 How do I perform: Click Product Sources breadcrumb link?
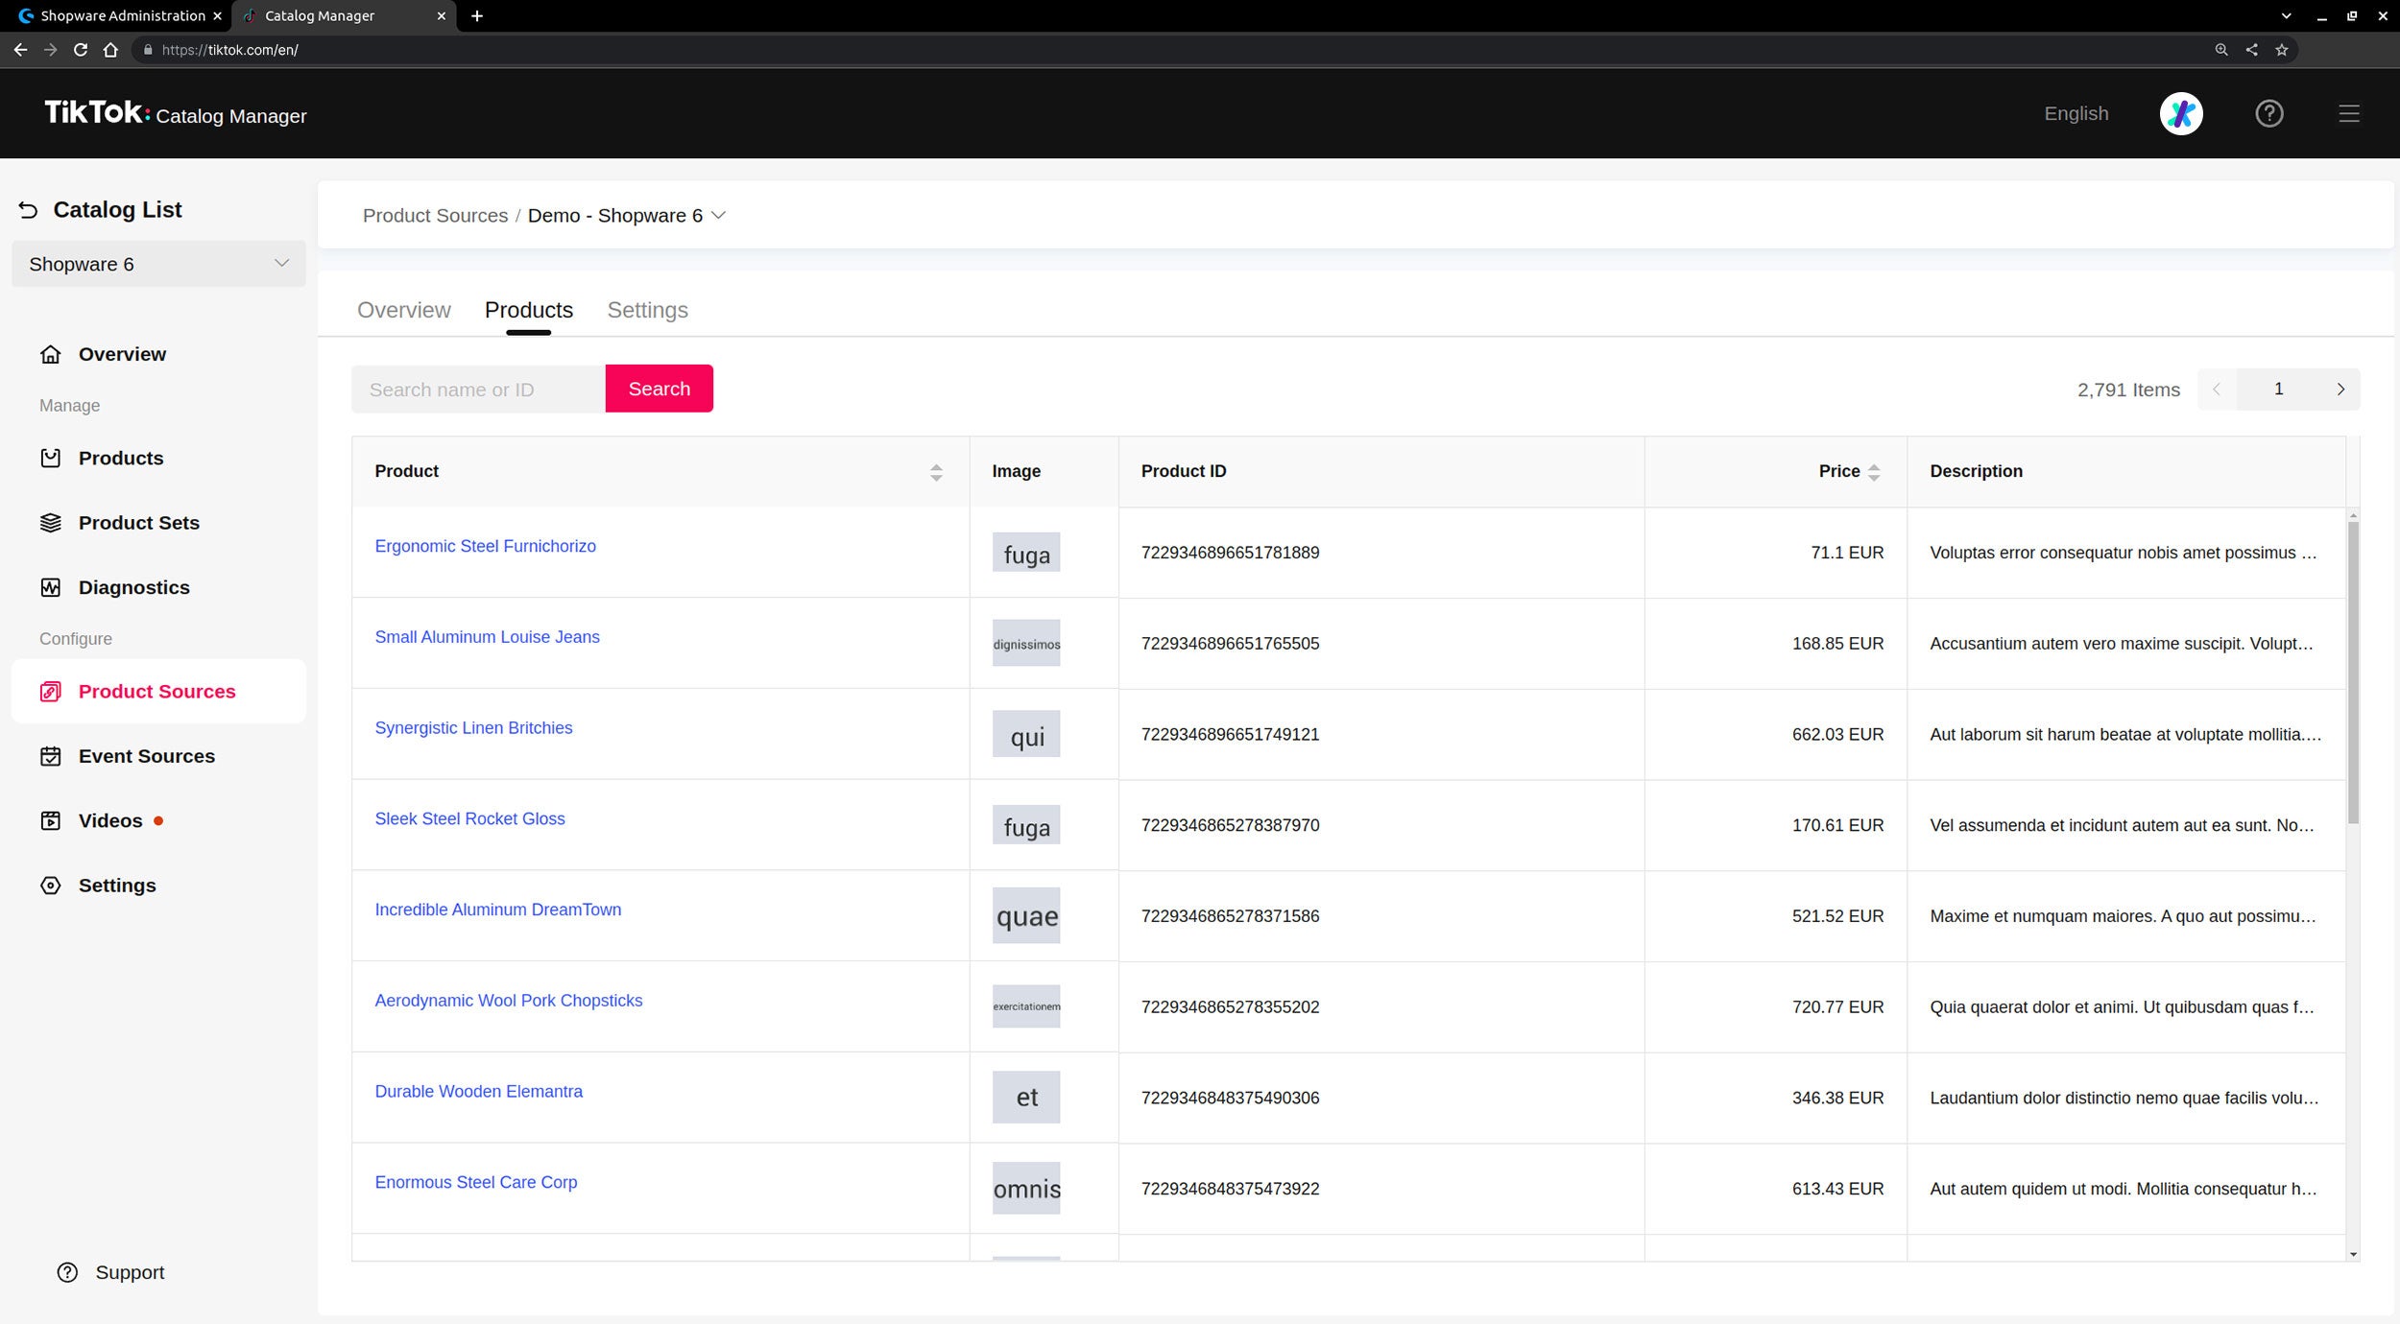click(435, 216)
